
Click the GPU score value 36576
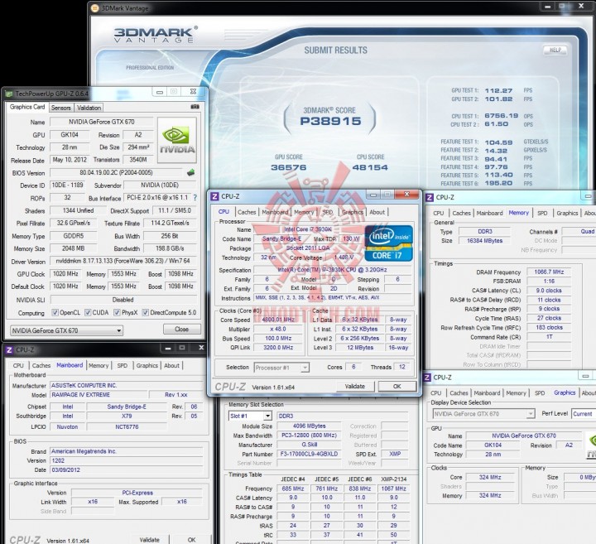(x=289, y=167)
